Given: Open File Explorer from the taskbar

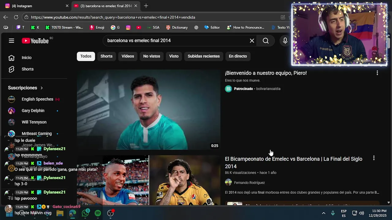Looking at the screenshot, I should 60,213.
